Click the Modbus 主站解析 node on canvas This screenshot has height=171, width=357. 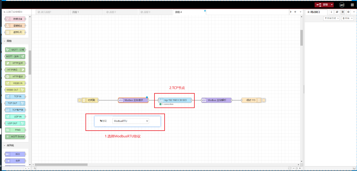click(x=216, y=100)
